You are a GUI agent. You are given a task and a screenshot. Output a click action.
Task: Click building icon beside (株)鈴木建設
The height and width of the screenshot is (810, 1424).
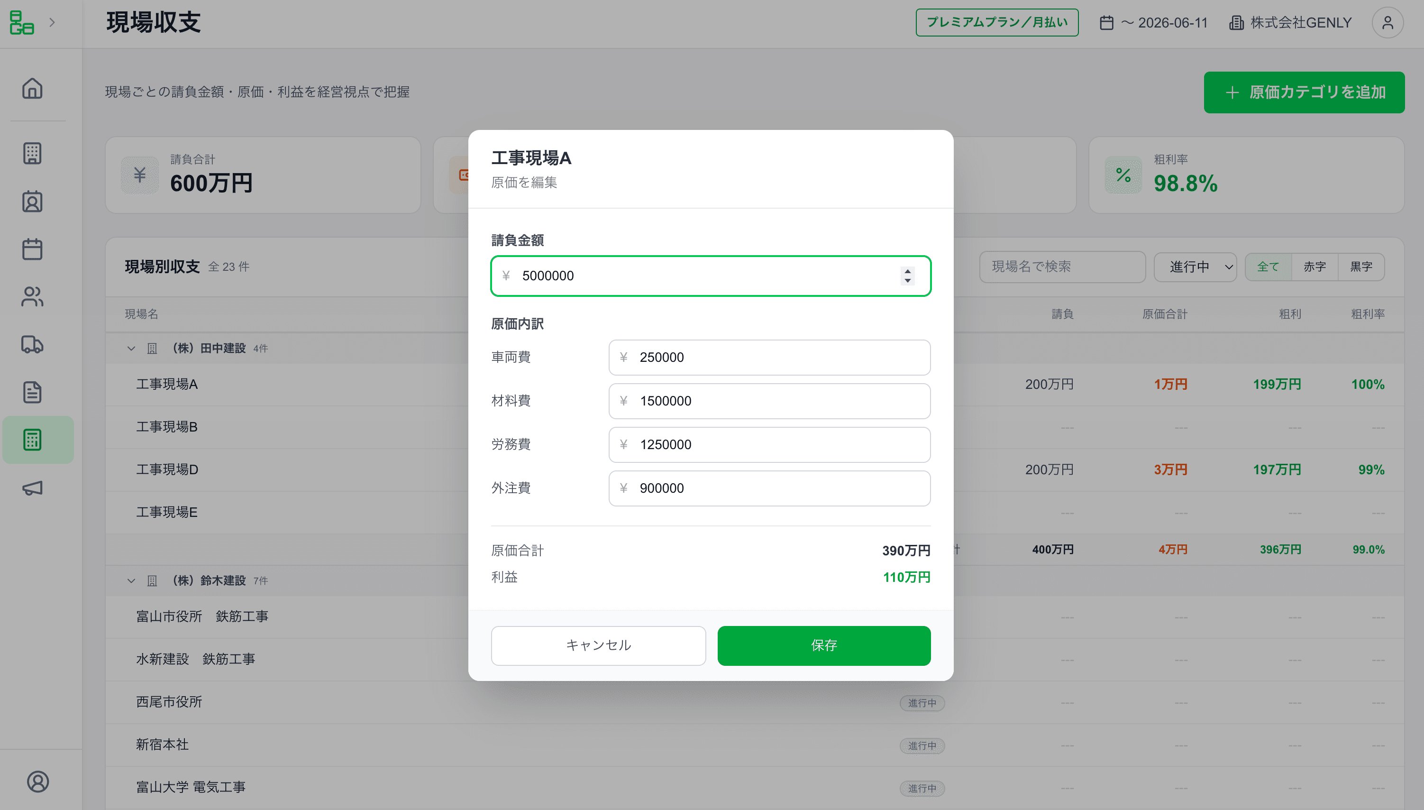(x=152, y=581)
